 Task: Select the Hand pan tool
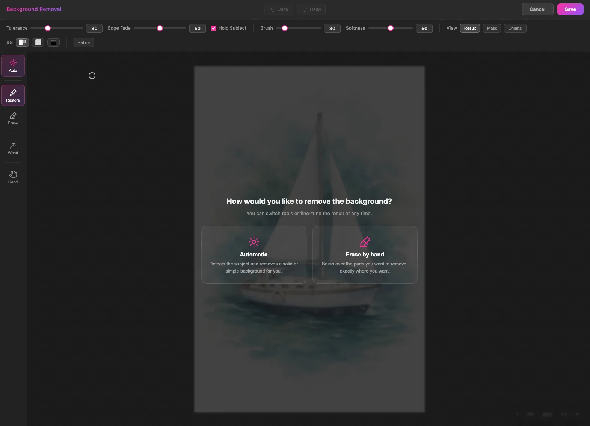point(13,177)
